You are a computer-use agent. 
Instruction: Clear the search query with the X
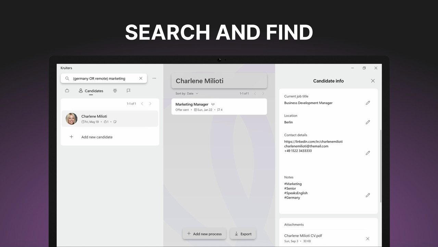[141, 79]
